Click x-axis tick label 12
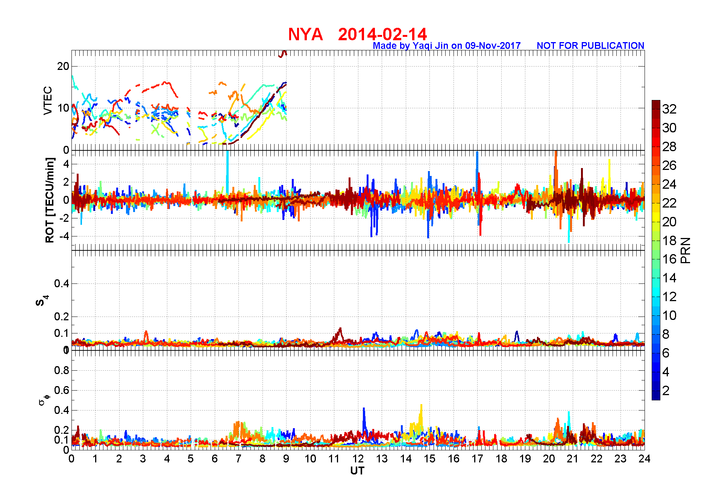This screenshot has height=500, width=716. pos(358,459)
